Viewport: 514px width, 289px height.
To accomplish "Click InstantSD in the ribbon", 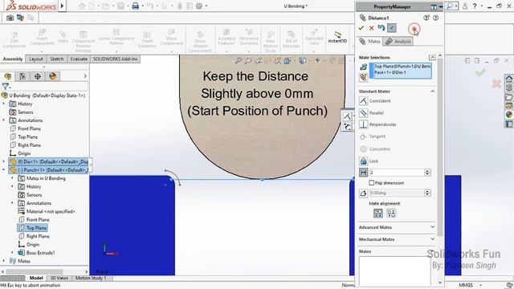I will pos(337,37).
